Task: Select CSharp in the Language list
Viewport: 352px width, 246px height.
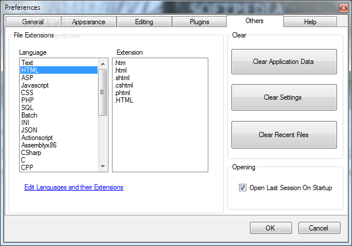Action: tap(59, 153)
